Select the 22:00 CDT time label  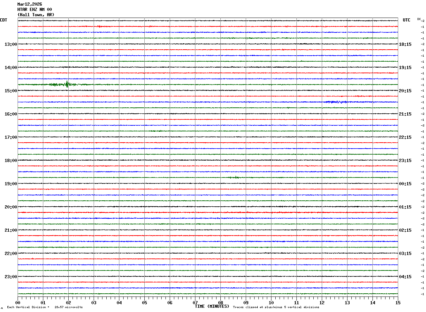pos(11,254)
